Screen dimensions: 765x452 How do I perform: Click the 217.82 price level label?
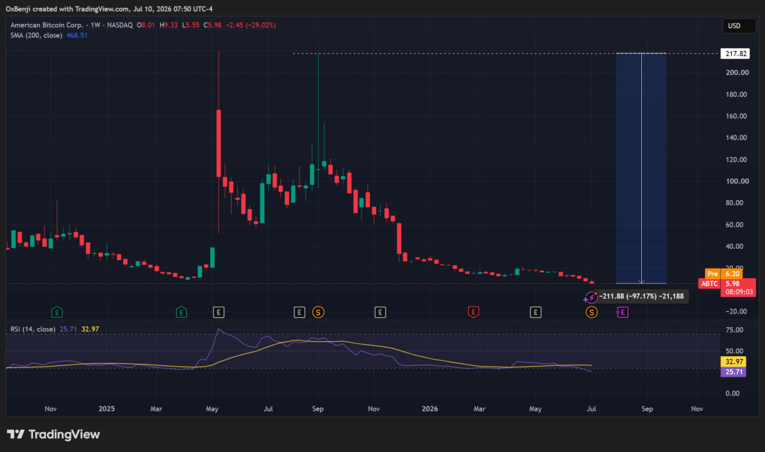tap(732, 54)
